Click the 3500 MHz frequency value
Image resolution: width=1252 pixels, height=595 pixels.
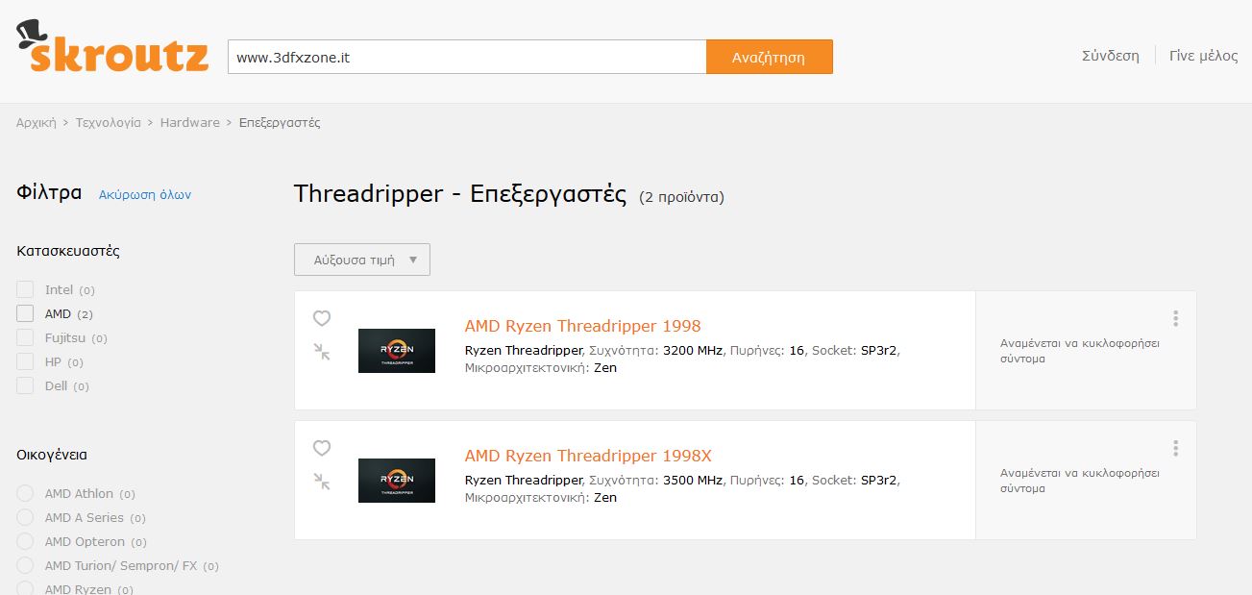(693, 481)
